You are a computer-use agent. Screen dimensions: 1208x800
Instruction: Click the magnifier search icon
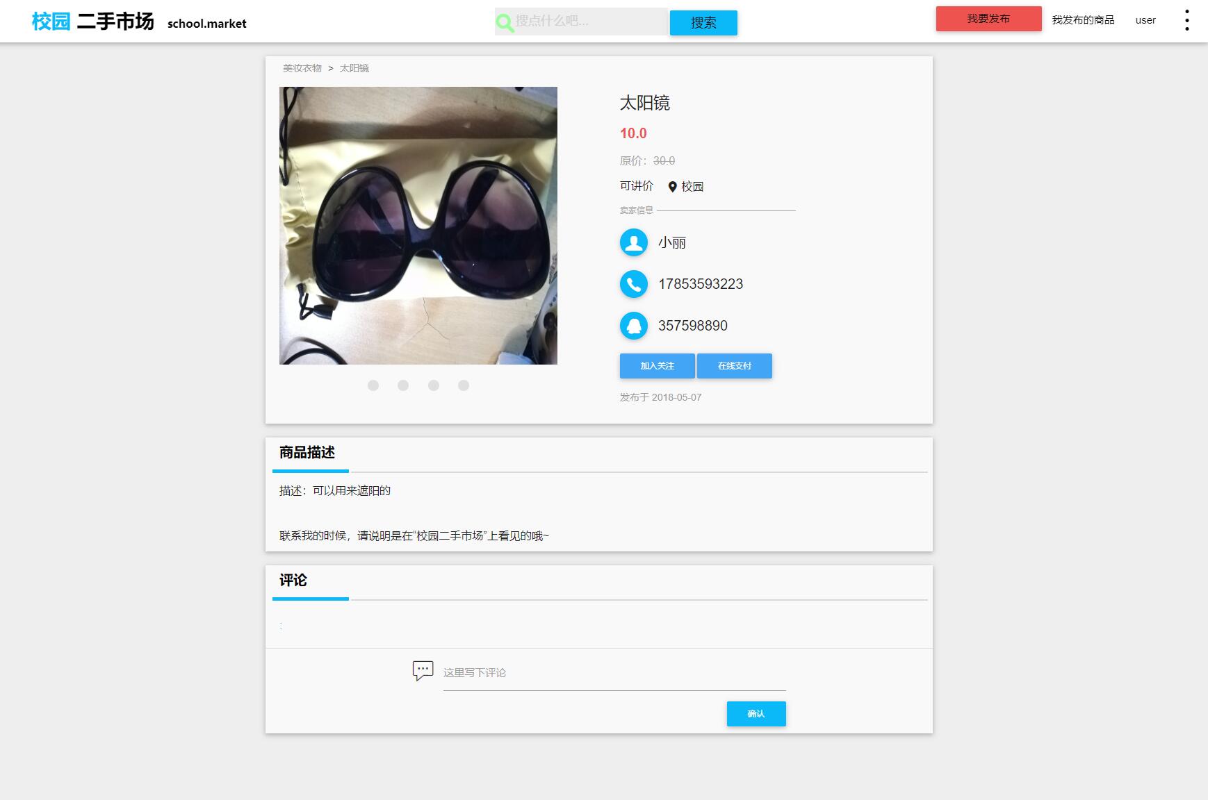pyautogui.click(x=504, y=22)
